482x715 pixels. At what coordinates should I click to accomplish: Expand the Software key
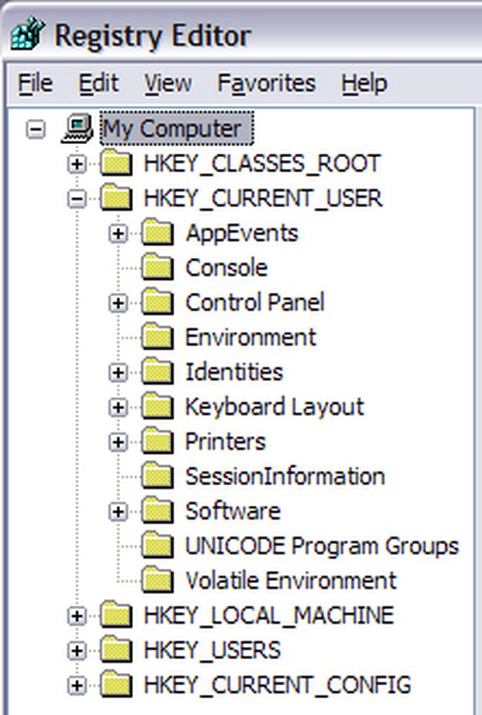coord(119,512)
